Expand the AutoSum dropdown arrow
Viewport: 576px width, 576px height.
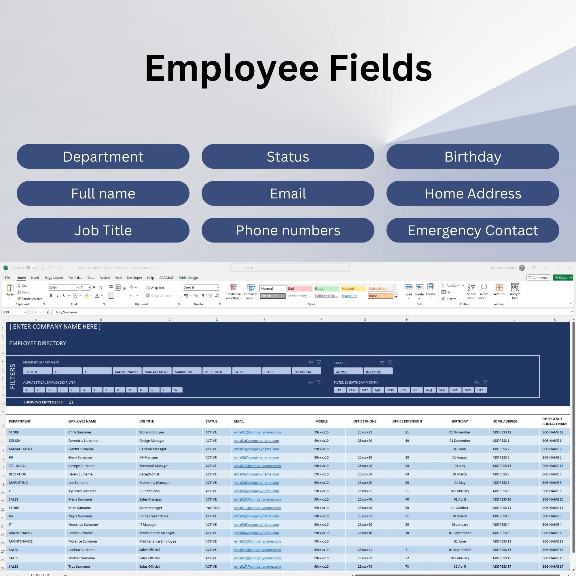pos(463,286)
